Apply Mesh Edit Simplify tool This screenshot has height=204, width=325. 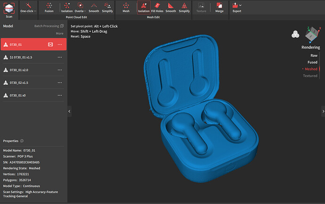(184, 8)
